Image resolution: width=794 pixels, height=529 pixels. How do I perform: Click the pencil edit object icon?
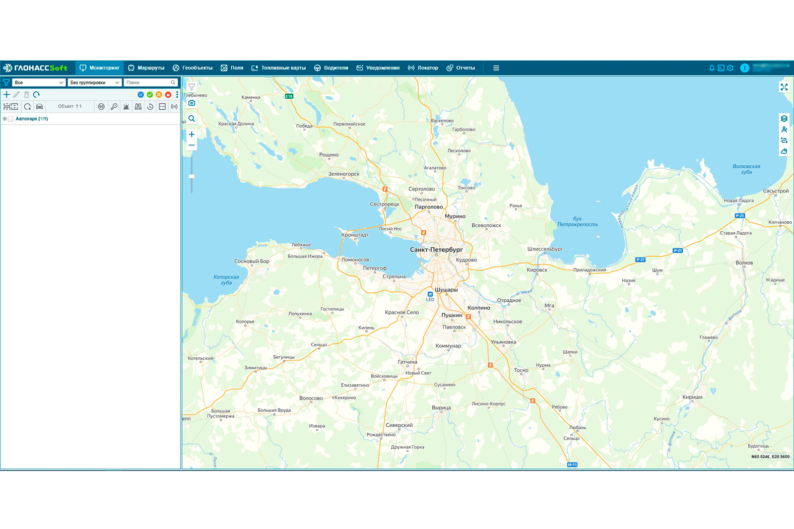16,94
